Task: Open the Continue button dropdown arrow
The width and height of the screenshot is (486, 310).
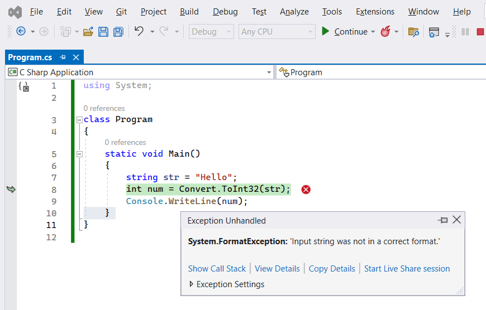Action: coord(373,32)
